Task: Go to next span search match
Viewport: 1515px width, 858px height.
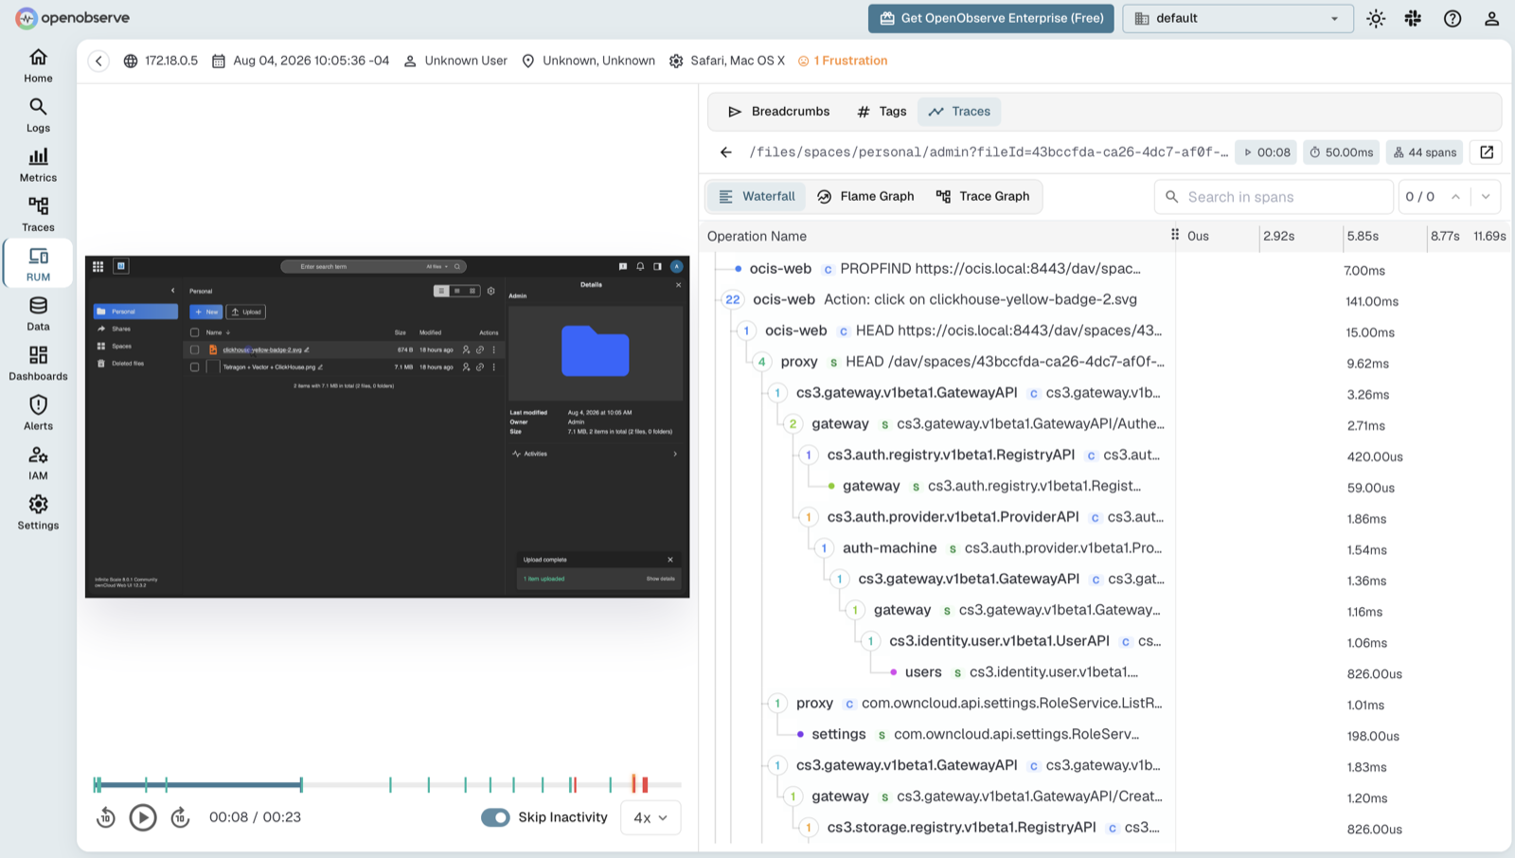Action: [1486, 197]
